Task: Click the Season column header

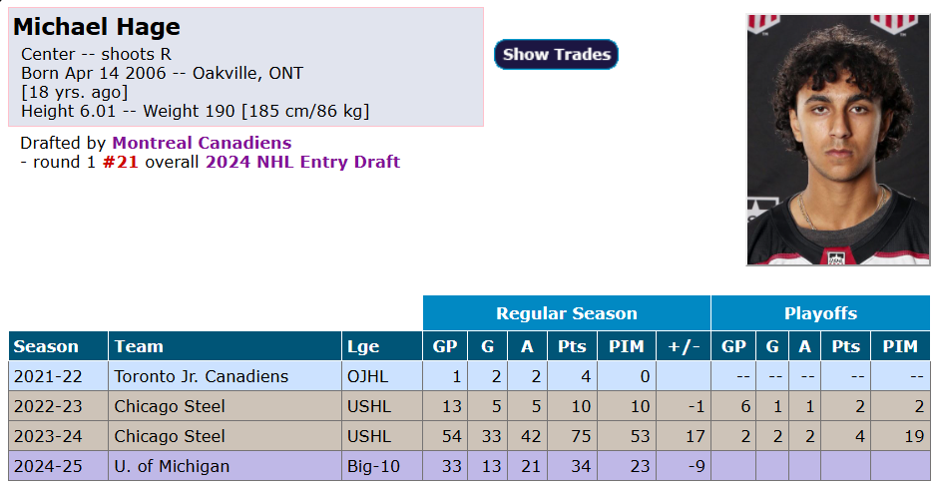Action: pyautogui.click(x=46, y=346)
